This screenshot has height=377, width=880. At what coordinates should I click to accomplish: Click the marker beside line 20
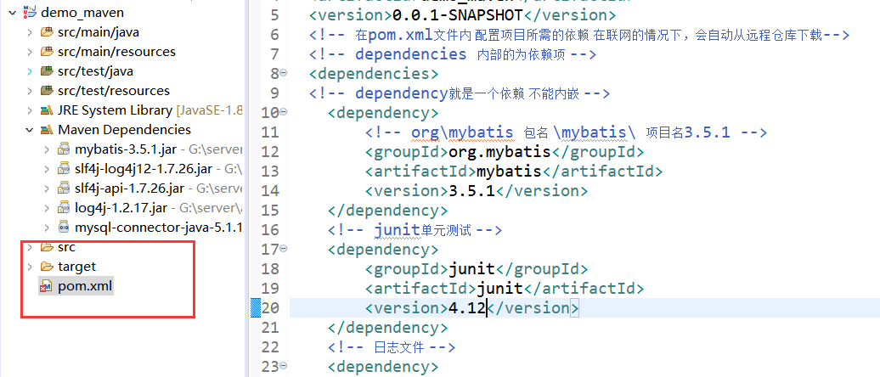tap(256, 308)
